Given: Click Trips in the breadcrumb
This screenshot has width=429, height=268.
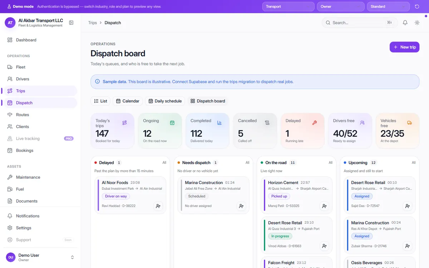Looking at the screenshot, I should click(93, 23).
